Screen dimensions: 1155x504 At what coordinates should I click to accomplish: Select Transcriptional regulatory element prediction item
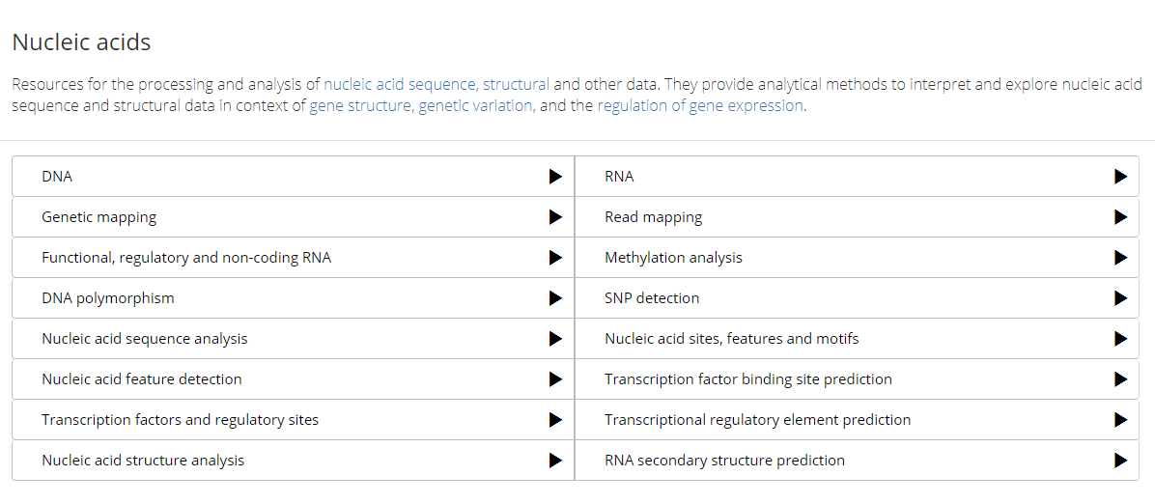tap(757, 420)
